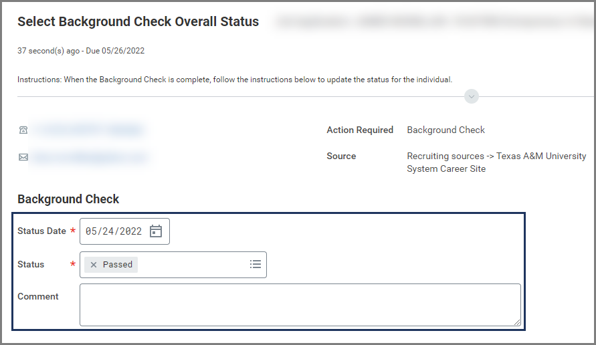Screen dimensions: 596x345
Task: Click the Status Date field label
Action: click(x=41, y=231)
